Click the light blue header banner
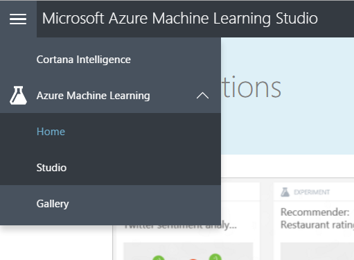The image size is (354, 260). pos(287,96)
